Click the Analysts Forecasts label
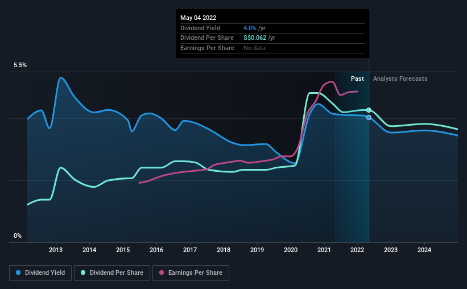Image resolution: width=467 pixels, height=289 pixels. pos(400,79)
